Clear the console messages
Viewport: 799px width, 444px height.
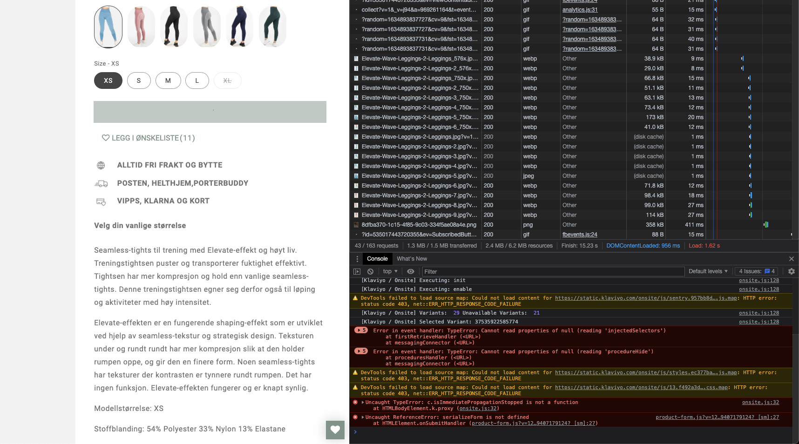coord(371,271)
